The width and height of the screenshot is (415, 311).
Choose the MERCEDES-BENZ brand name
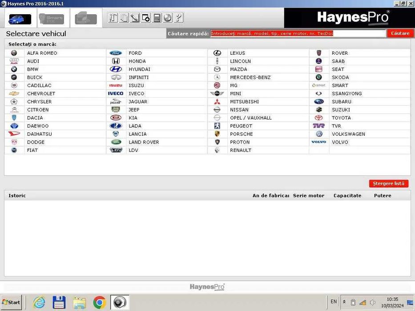coord(250,77)
